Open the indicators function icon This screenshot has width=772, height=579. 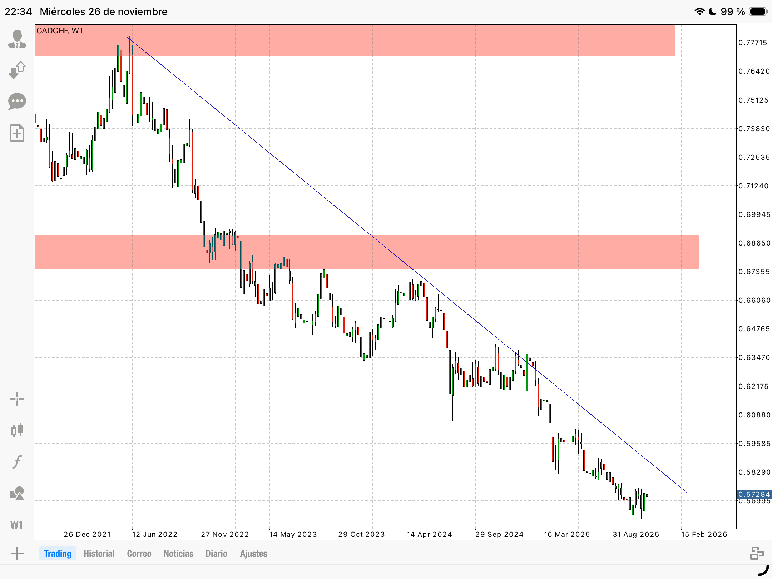(x=17, y=461)
